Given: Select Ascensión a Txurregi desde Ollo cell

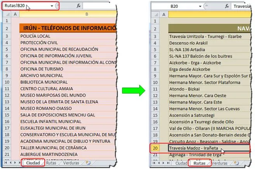Looking at the screenshot, I should [x=210, y=122].
